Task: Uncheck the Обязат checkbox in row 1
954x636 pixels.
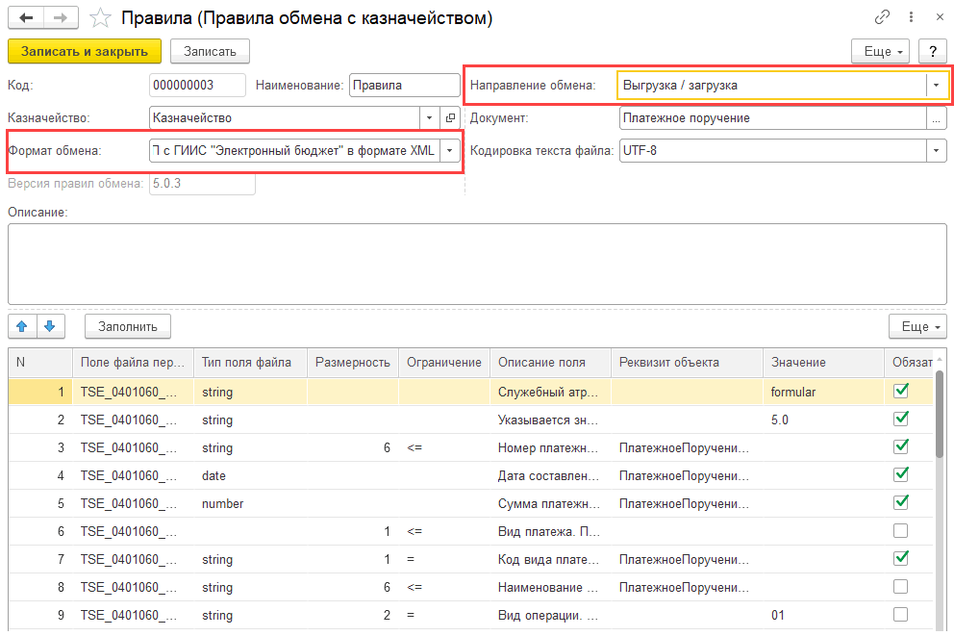Action: (x=900, y=392)
